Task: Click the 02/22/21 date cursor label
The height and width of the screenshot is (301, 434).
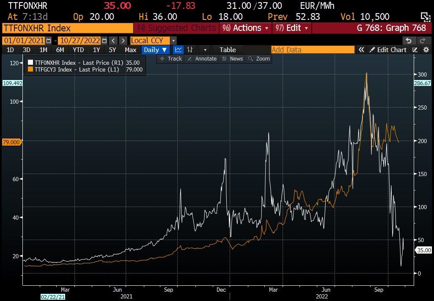Action: coord(53,297)
